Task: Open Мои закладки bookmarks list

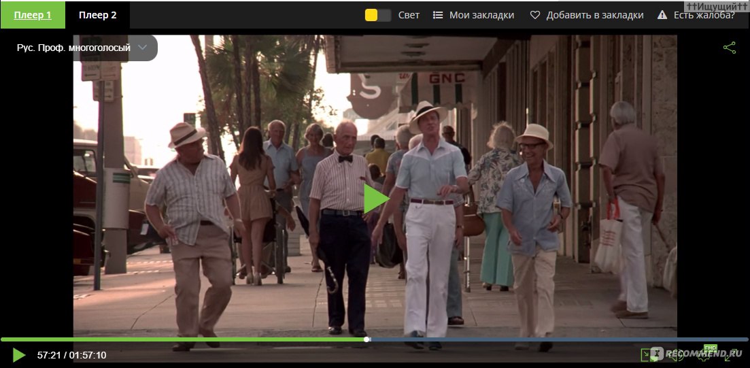Action: point(481,16)
